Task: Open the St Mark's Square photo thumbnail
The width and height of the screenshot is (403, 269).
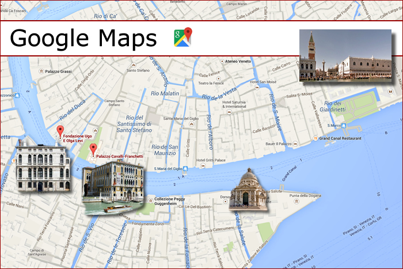Action: 345,55
